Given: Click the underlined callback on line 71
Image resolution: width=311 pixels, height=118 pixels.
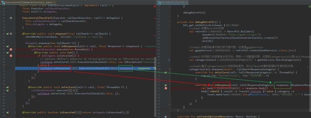Looking at the screenshot, I should [46, 68].
